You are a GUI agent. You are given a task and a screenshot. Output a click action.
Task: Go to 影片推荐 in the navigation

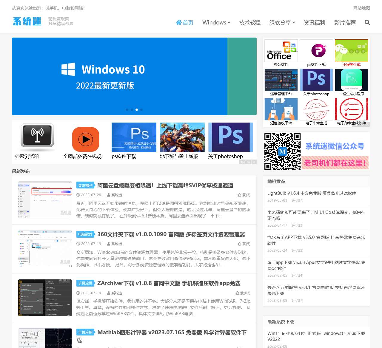click(x=345, y=23)
